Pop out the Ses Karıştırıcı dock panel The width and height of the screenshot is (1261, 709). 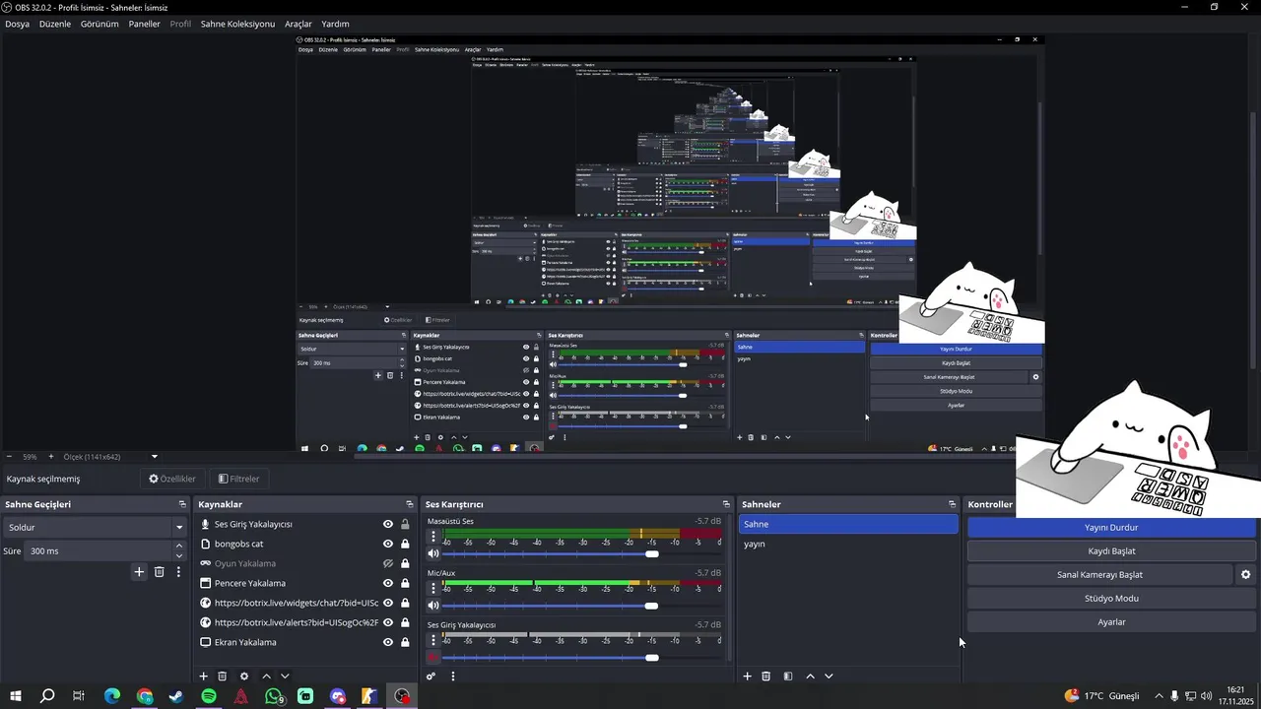click(726, 504)
